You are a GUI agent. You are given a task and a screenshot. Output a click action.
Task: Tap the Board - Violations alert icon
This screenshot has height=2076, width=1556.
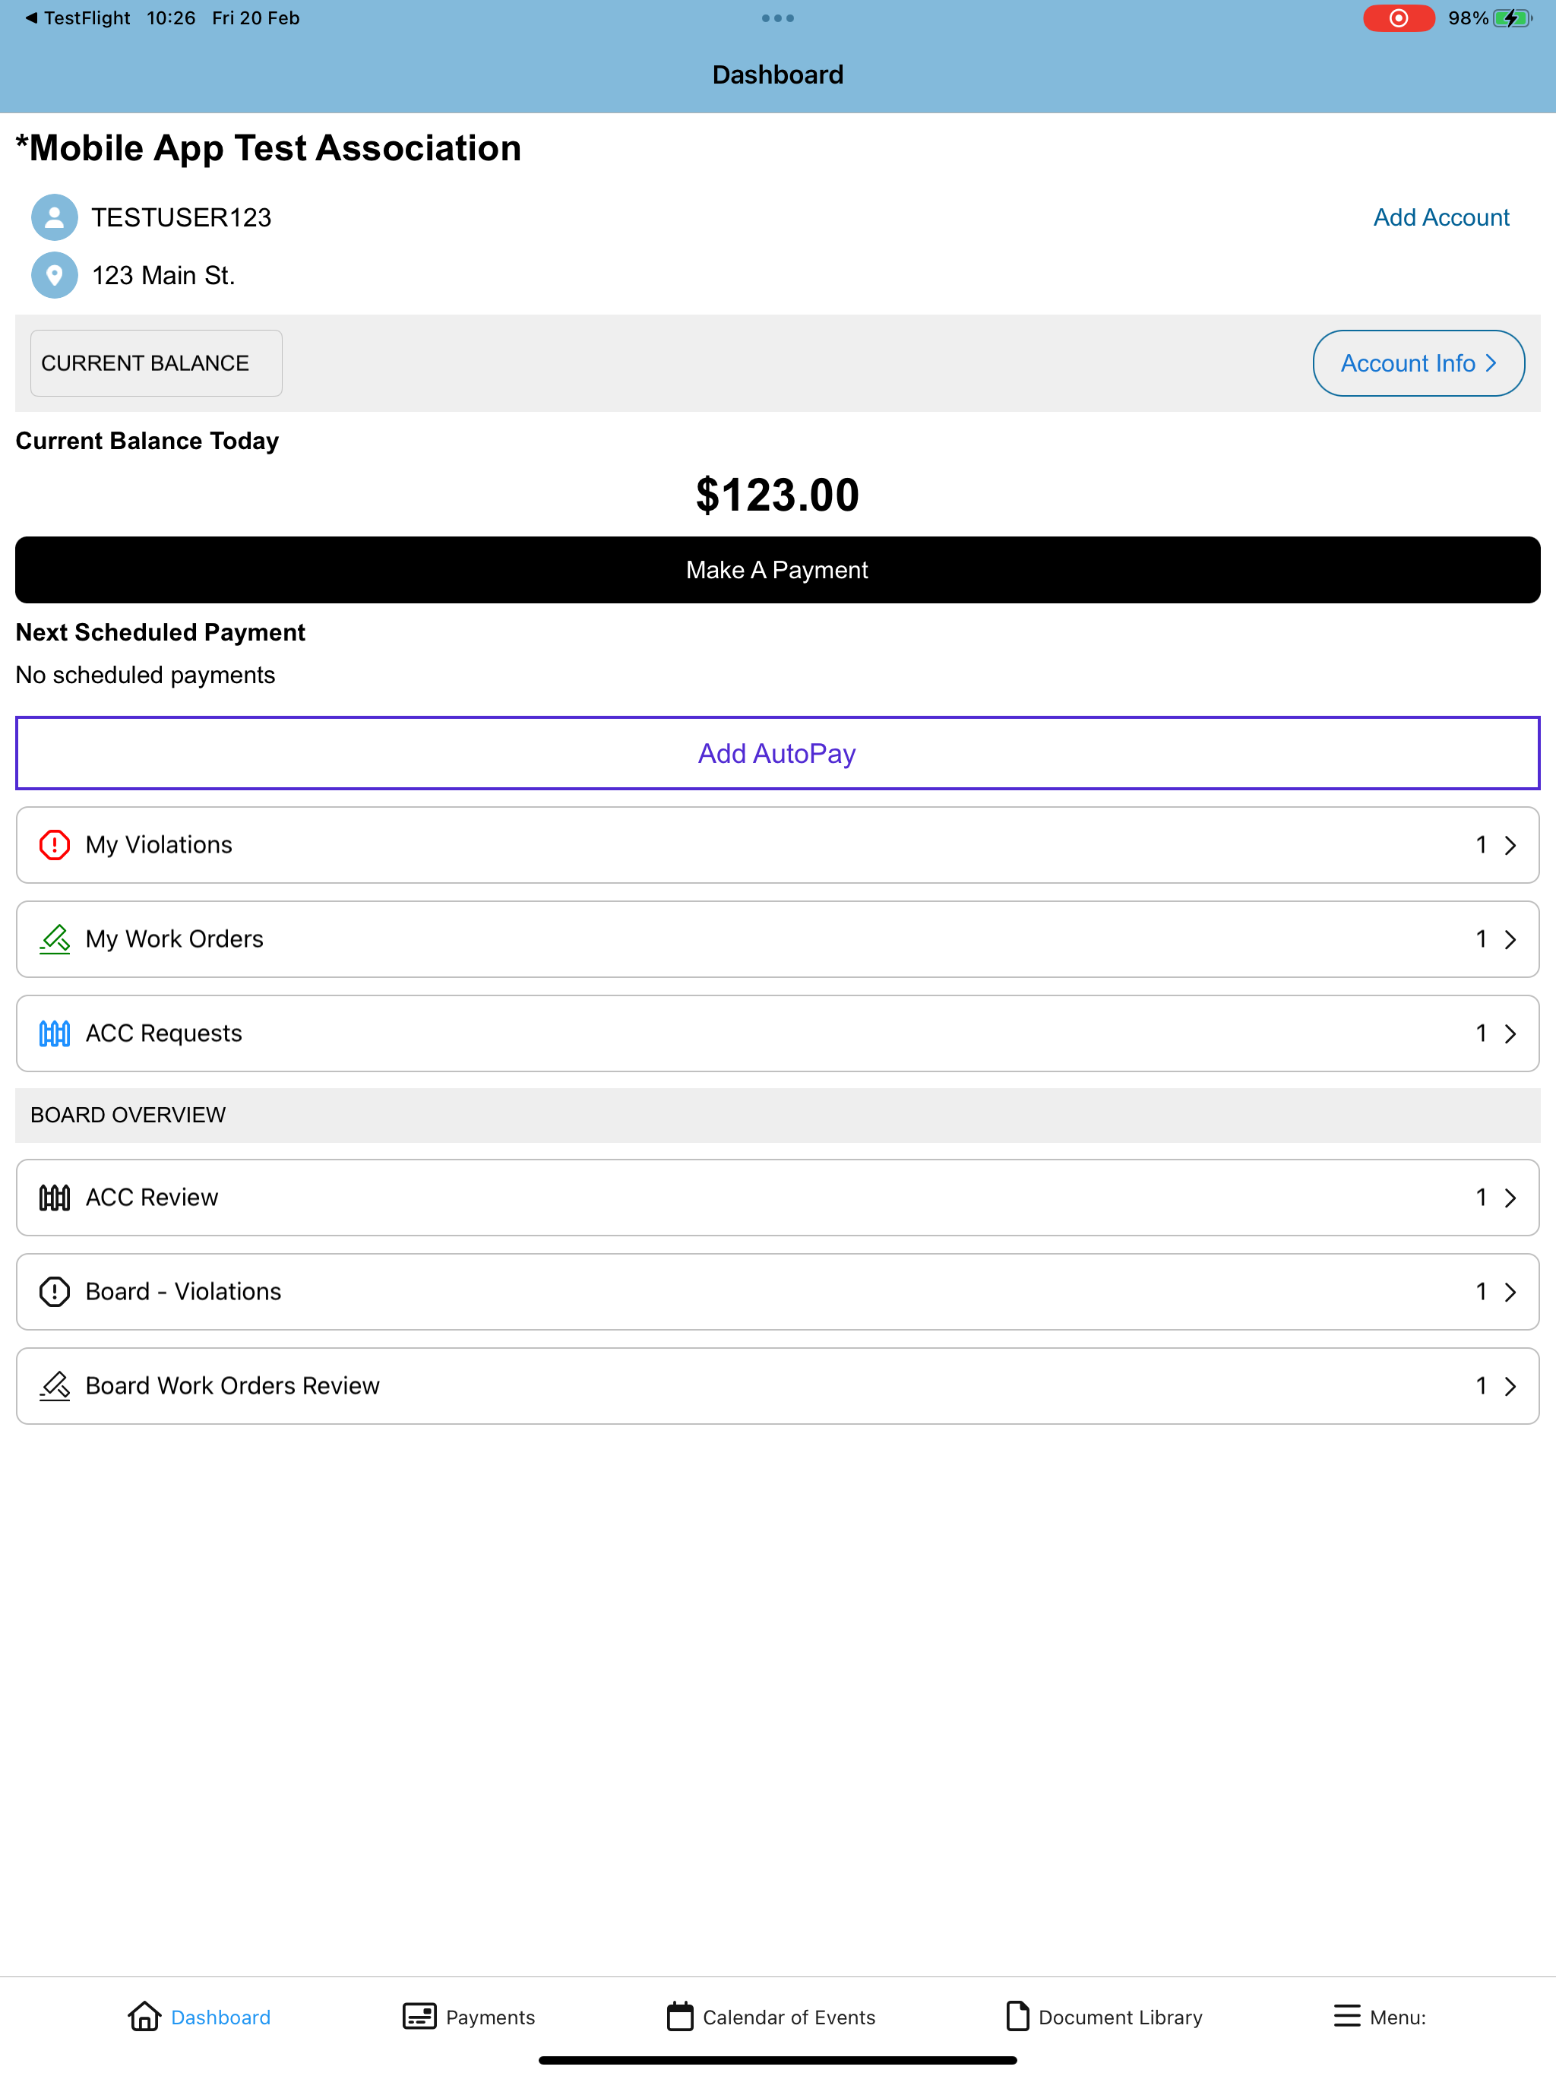point(55,1291)
